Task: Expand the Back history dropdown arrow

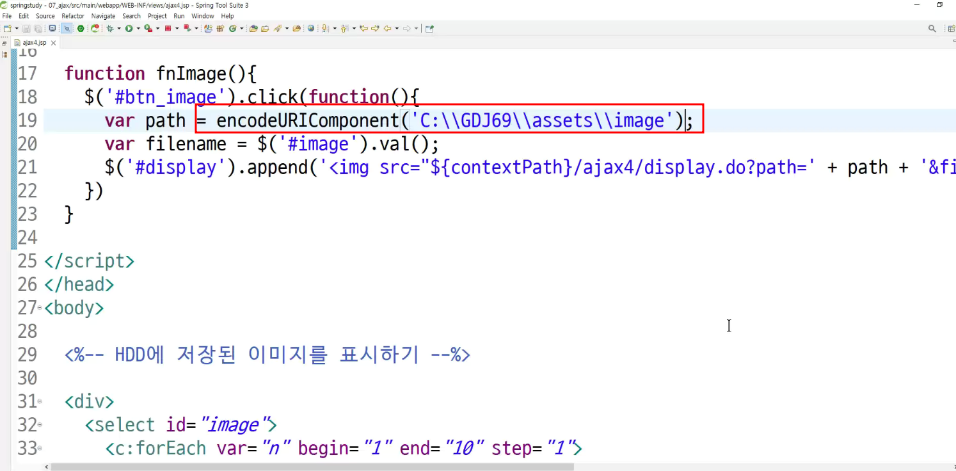Action: [397, 28]
